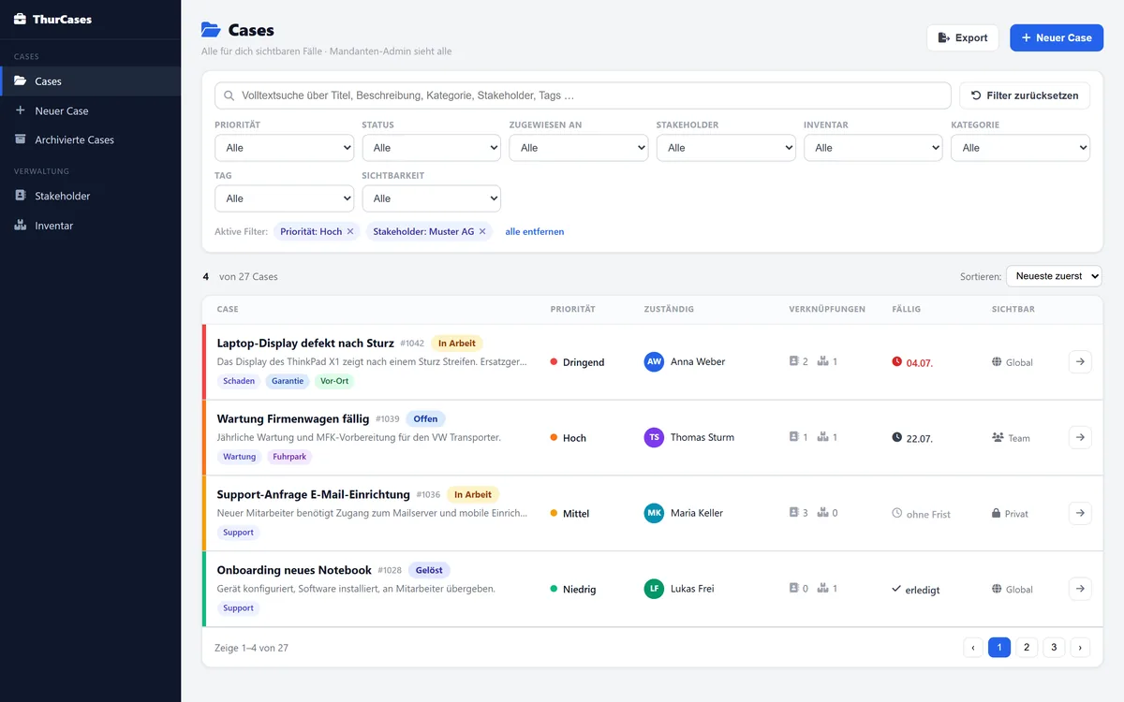Image resolution: width=1124 pixels, height=702 pixels.
Task: Open the Stakeholder filter dropdown
Action: click(x=726, y=148)
